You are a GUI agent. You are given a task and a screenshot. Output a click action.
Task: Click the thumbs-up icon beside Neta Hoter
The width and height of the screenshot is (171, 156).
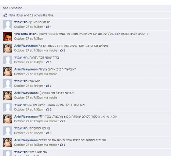point(6,15)
